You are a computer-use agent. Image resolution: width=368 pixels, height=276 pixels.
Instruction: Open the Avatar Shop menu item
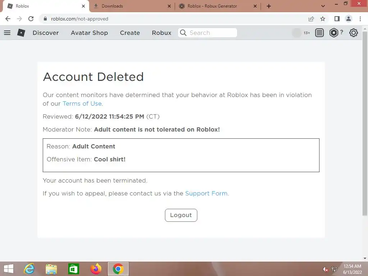[89, 33]
